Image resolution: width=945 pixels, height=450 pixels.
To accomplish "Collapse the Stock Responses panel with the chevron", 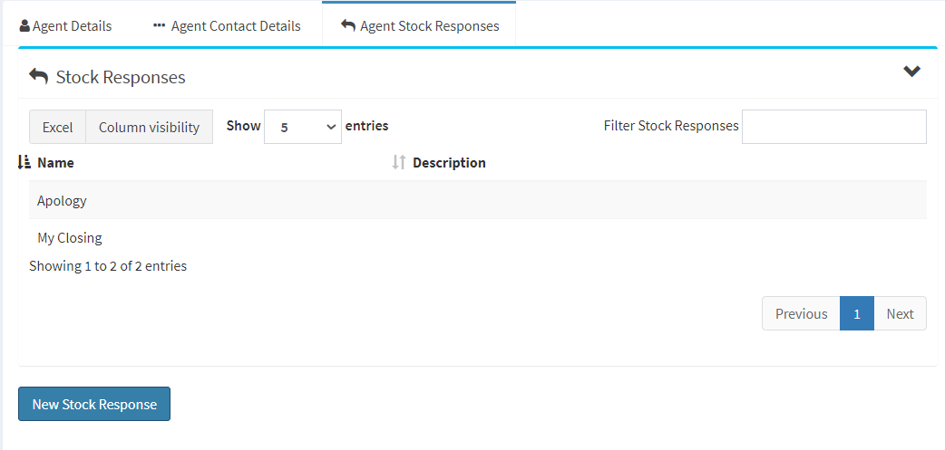I will click(911, 71).
